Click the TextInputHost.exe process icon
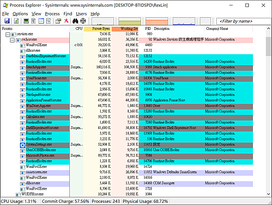 pos(23,95)
